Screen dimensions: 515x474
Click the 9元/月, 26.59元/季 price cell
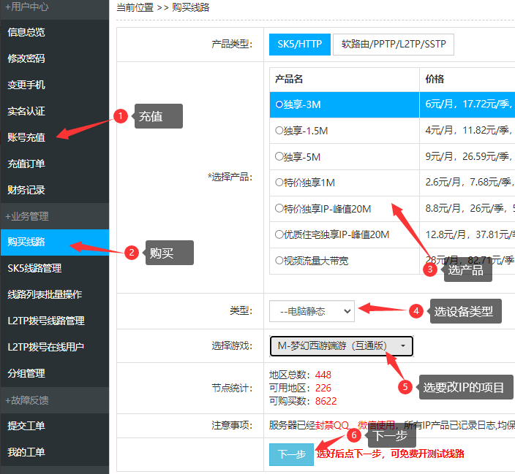click(x=467, y=156)
